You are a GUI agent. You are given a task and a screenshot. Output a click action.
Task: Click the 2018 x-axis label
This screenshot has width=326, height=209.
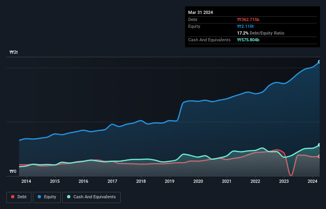point(141,181)
